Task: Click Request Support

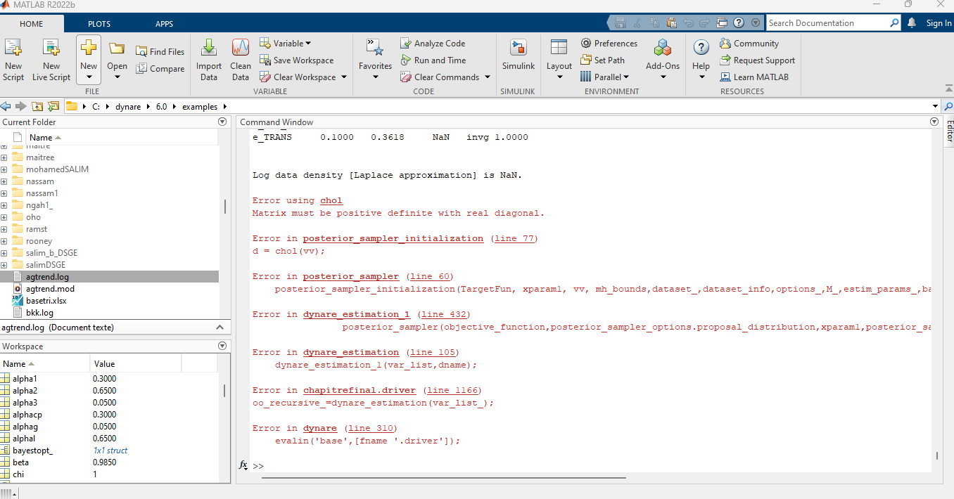Action: point(757,60)
